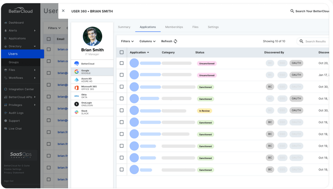Select the Azure AD connector icon
Viewport: 333px width, 189px height.
click(77, 80)
